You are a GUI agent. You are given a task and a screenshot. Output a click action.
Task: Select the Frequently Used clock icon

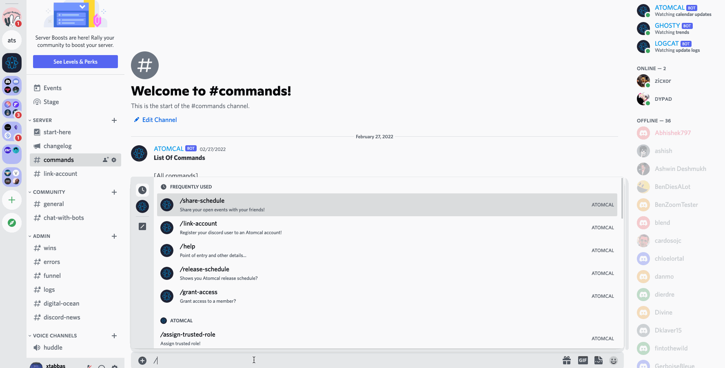142,190
